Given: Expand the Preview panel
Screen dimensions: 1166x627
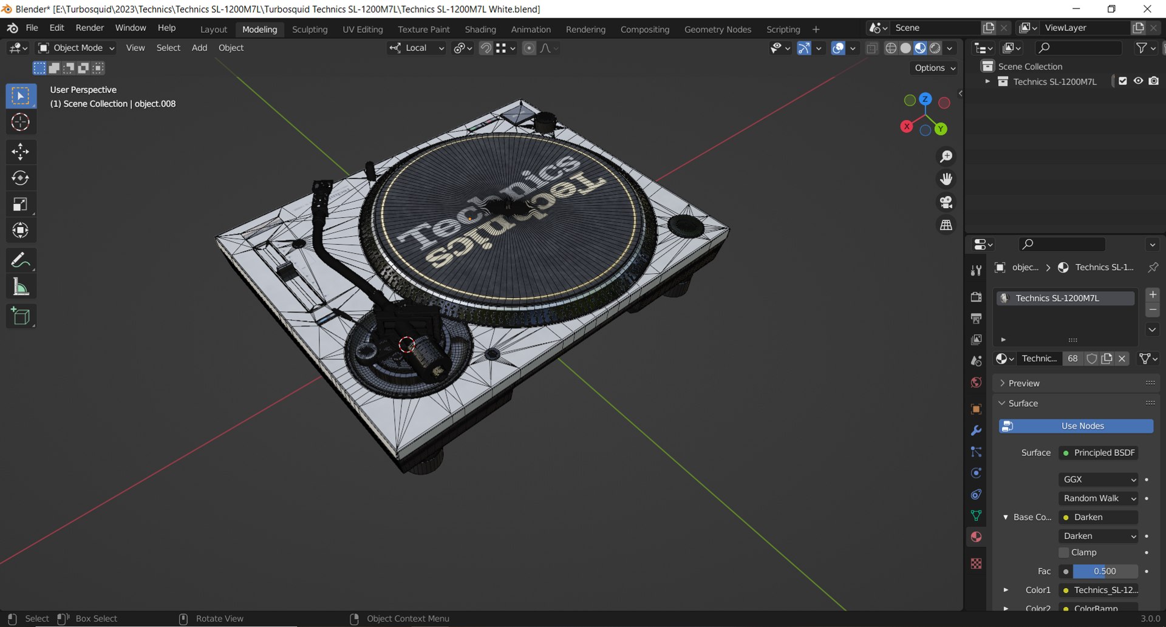Looking at the screenshot, I should tap(1024, 383).
